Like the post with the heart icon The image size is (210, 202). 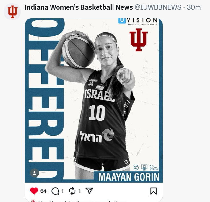click(x=34, y=191)
